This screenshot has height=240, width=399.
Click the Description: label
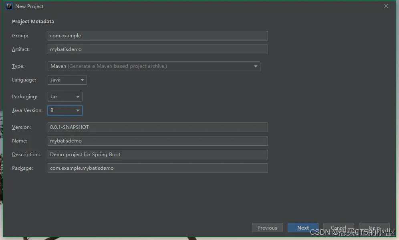(x=26, y=155)
